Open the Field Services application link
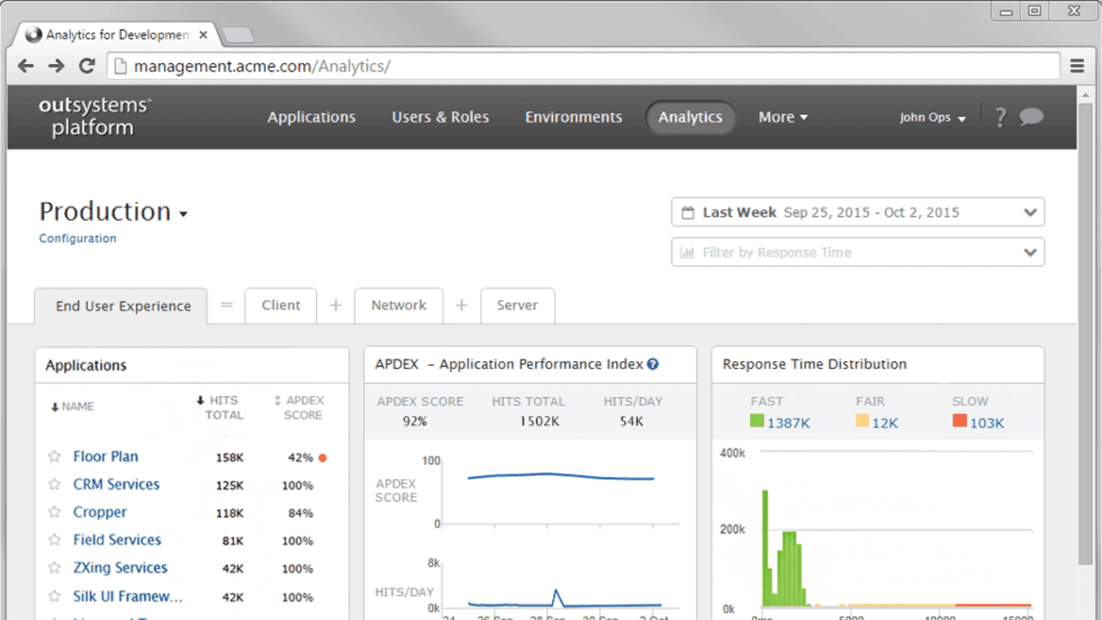 [117, 540]
